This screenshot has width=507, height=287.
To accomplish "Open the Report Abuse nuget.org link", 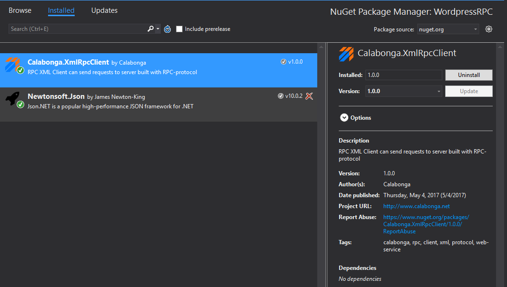I will click(x=426, y=224).
